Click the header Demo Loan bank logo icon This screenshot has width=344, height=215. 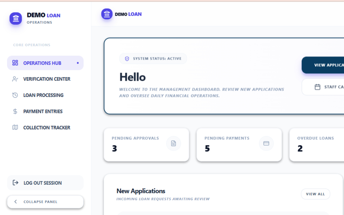click(x=107, y=14)
